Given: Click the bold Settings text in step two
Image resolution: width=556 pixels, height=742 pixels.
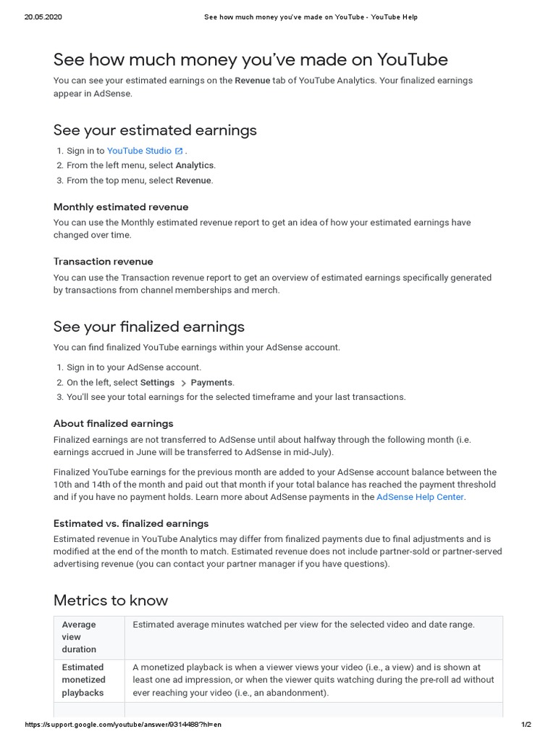Looking at the screenshot, I should coord(157,383).
